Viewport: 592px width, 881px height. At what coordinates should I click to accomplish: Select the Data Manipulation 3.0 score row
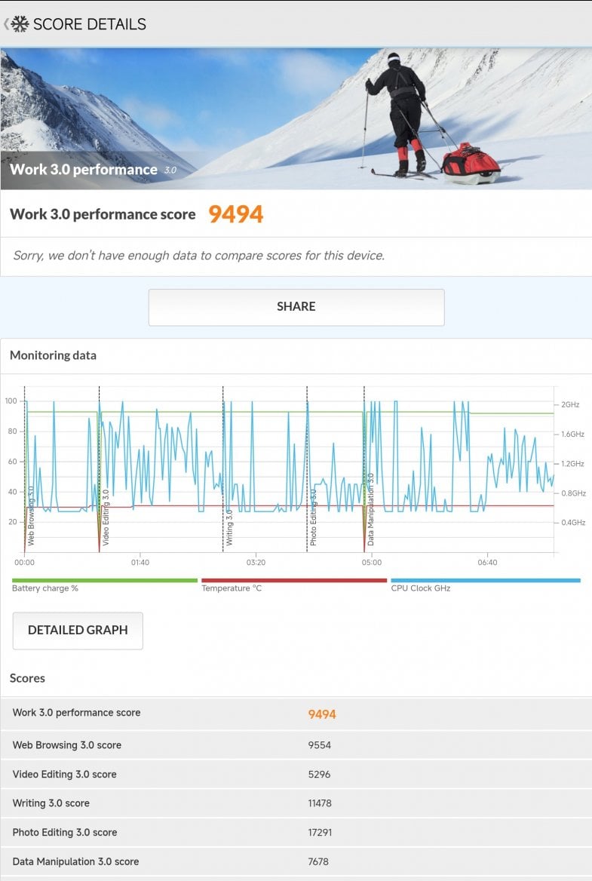[296, 862]
